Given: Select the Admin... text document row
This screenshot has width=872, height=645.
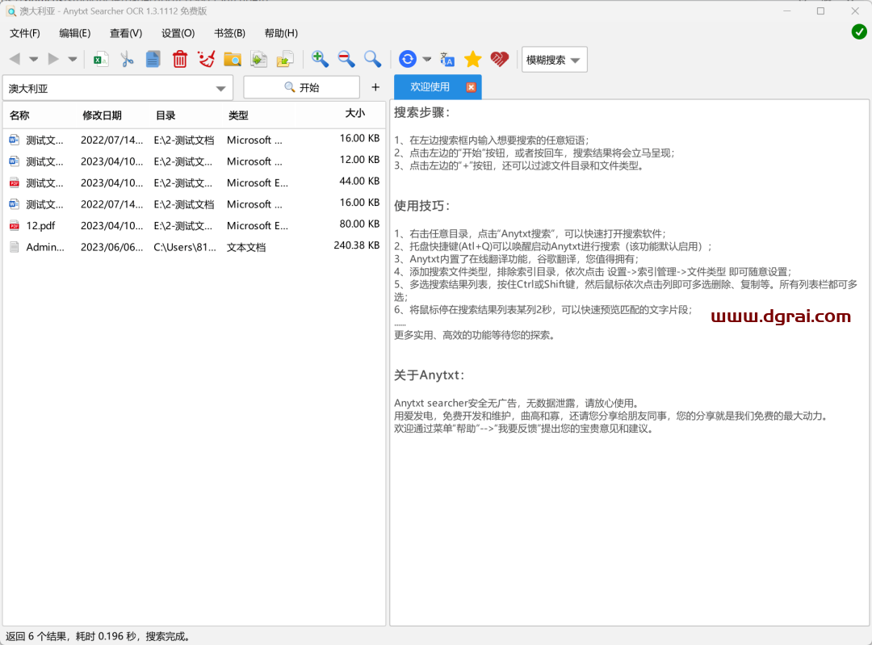Looking at the screenshot, I should [x=194, y=247].
